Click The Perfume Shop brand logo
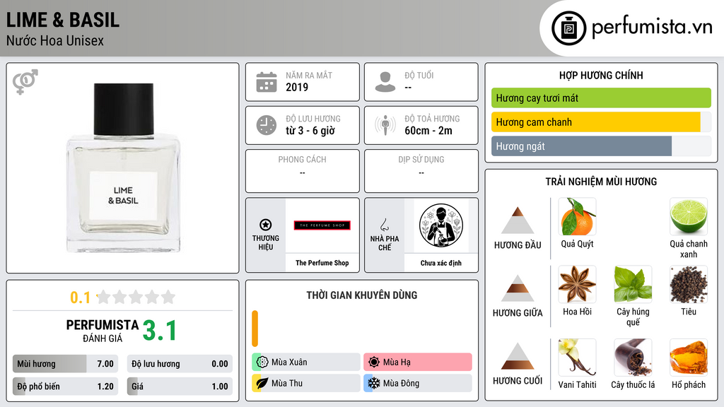The height and width of the screenshot is (407, 724). (322, 225)
